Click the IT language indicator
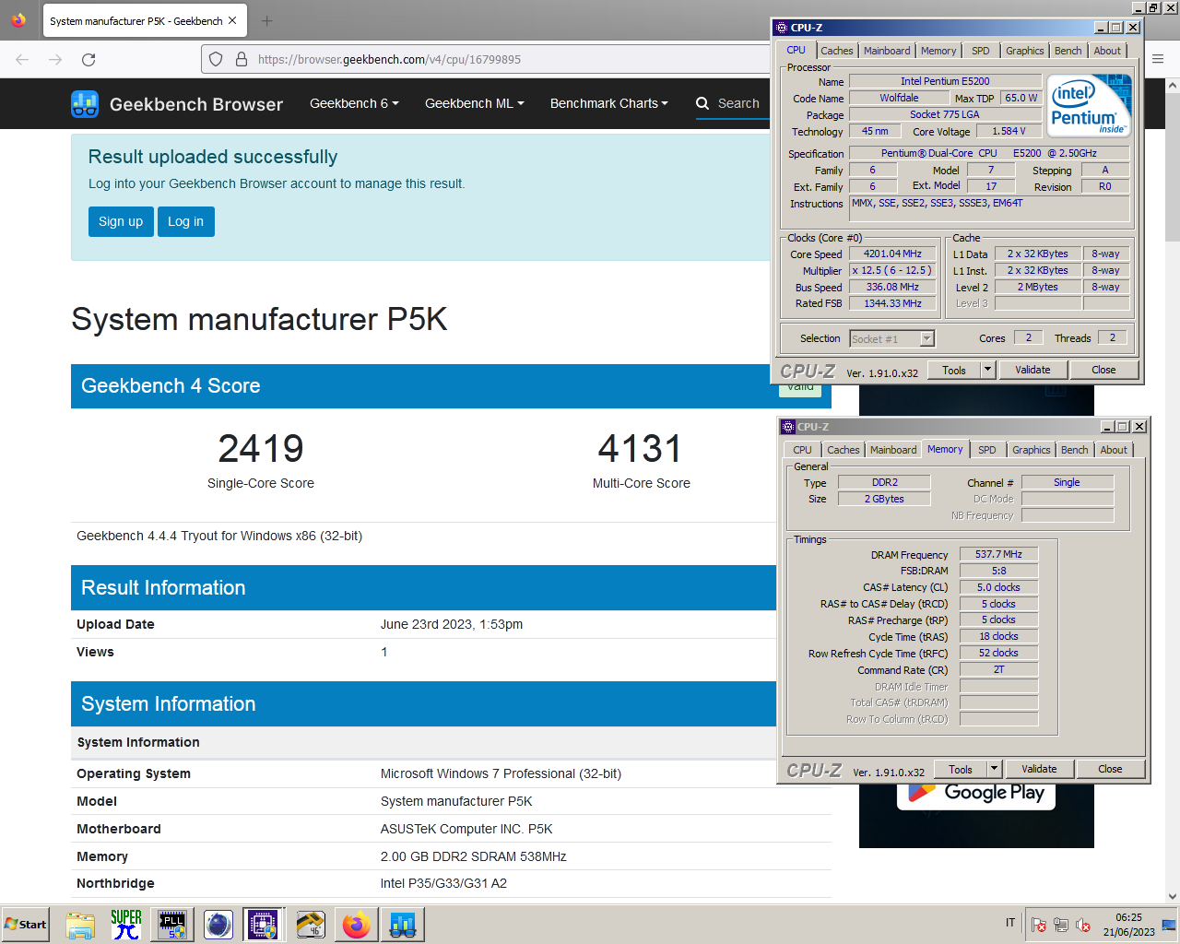This screenshot has width=1180, height=944. pyautogui.click(x=1010, y=923)
